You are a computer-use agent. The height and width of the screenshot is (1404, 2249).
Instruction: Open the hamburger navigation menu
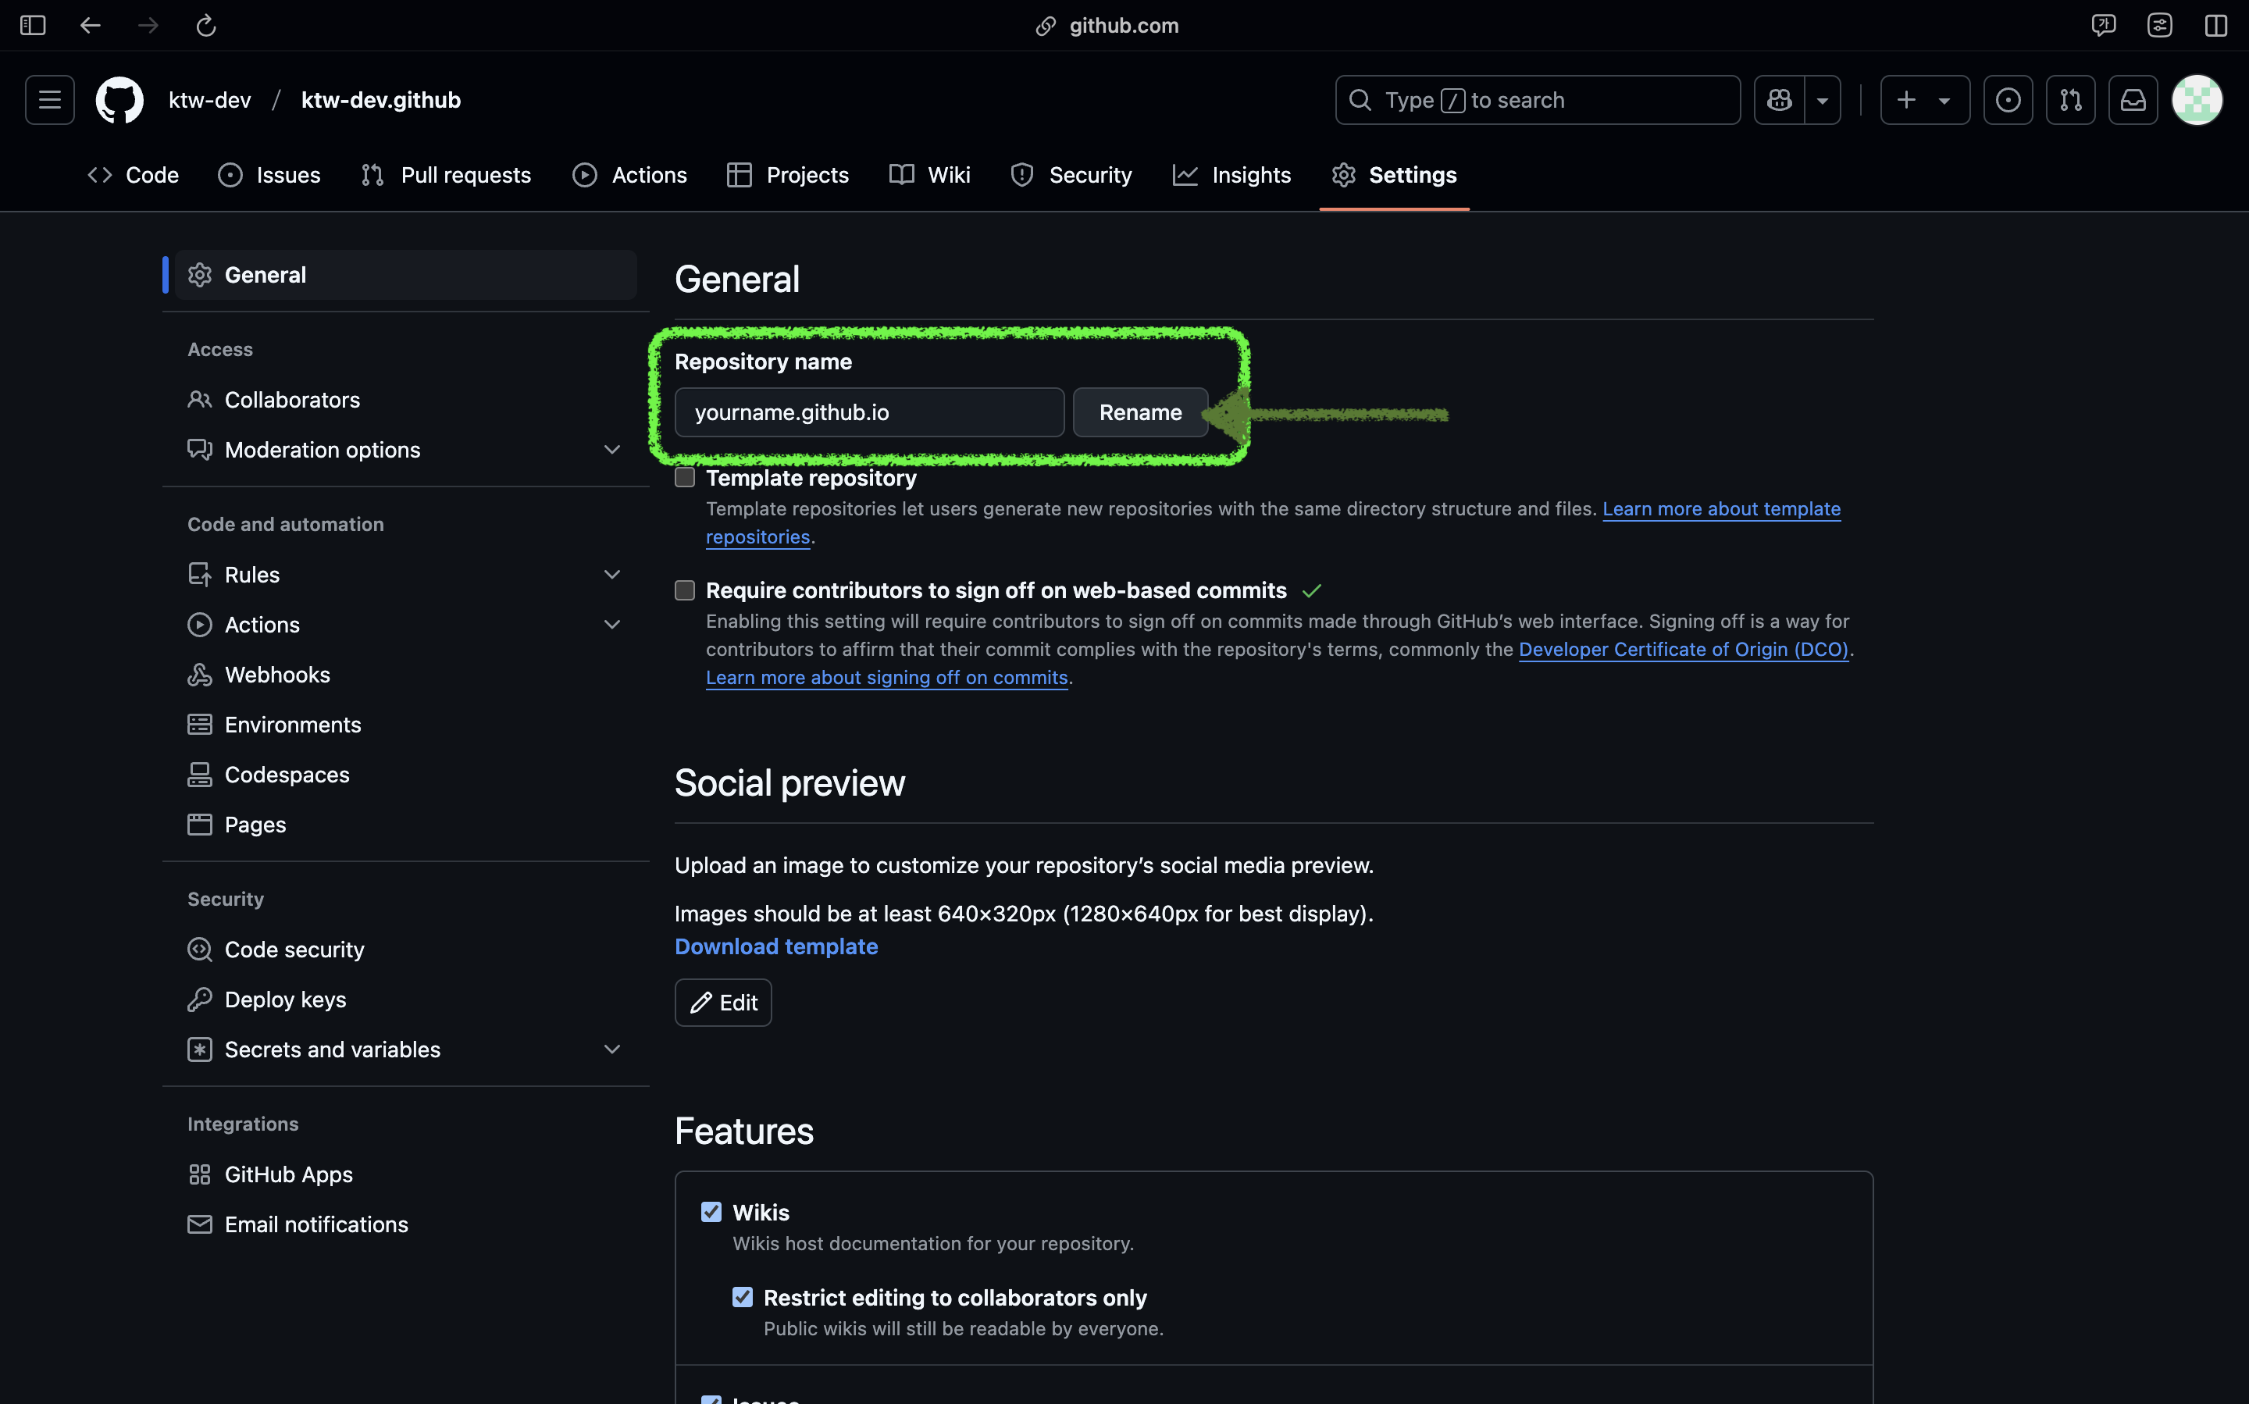pos(50,99)
